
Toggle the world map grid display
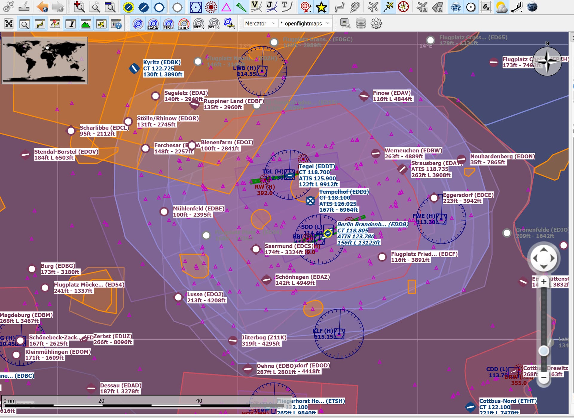point(456,7)
